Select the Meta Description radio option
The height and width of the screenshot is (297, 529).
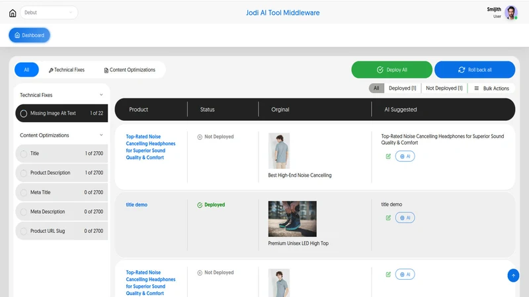pyautogui.click(x=24, y=212)
